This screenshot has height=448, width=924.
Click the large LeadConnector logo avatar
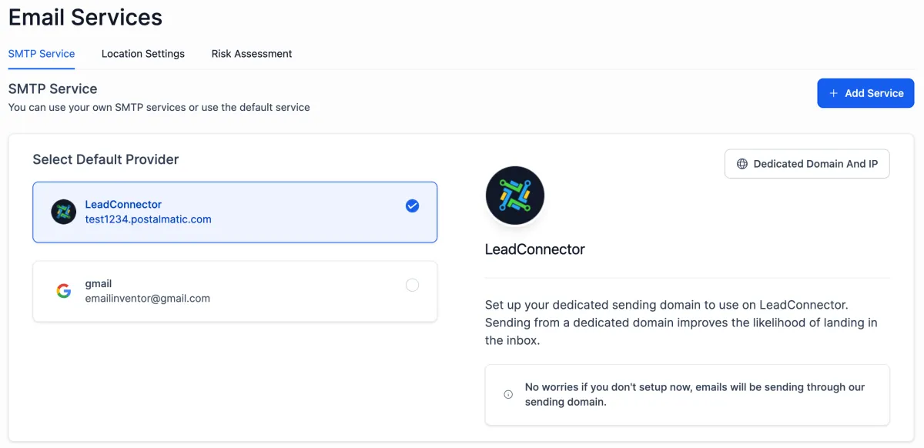515,196
